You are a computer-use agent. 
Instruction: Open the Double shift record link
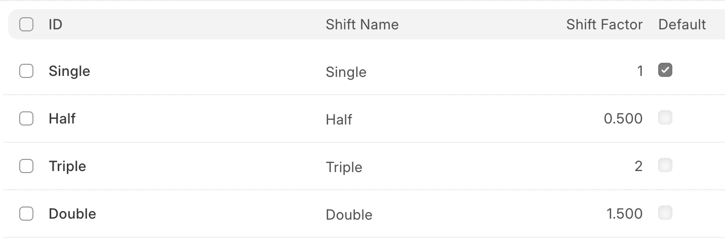click(72, 214)
